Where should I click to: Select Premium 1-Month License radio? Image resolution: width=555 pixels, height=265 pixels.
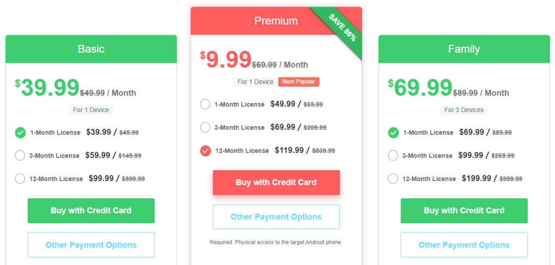[205, 105]
